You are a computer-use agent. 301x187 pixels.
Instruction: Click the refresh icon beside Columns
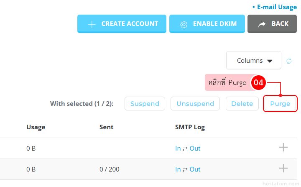[289, 61]
